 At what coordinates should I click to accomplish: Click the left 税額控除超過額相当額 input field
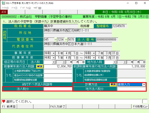click(58, 80)
